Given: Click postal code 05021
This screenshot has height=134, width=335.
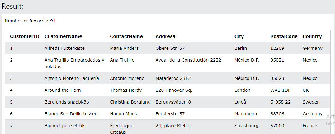Looking at the screenshot, I should point(277,60).
